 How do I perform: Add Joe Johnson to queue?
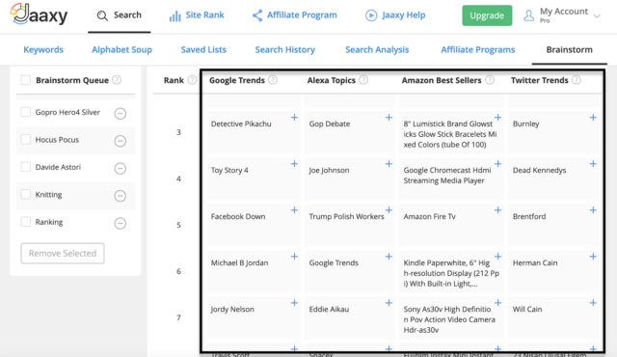(x=389, y=164)
